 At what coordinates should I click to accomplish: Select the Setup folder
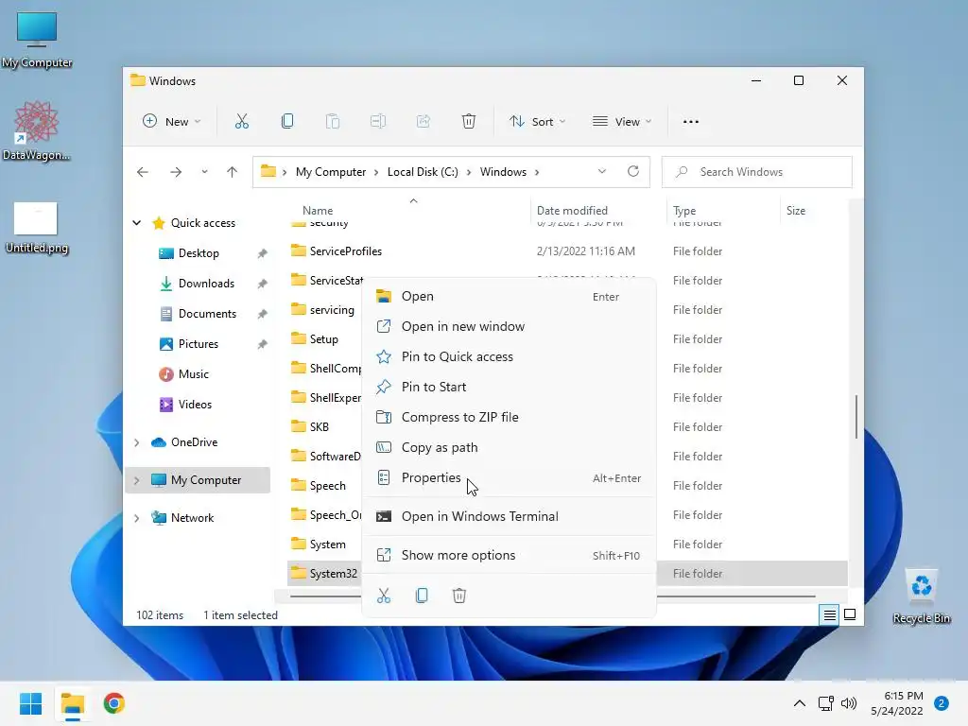(324, 339)
